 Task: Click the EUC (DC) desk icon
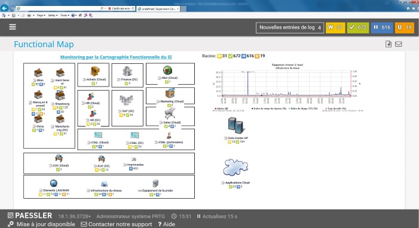click(x=101, y=159)
